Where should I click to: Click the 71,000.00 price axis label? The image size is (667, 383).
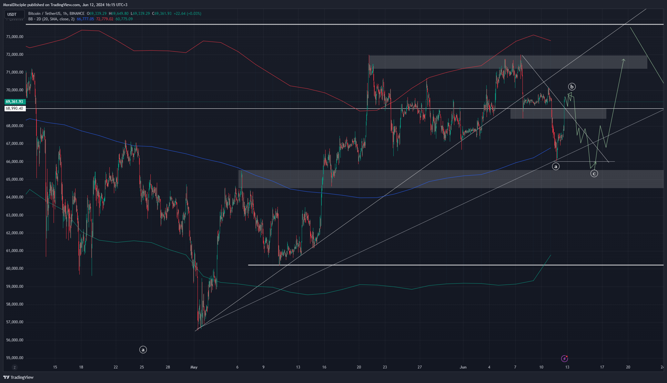point(15,72)
